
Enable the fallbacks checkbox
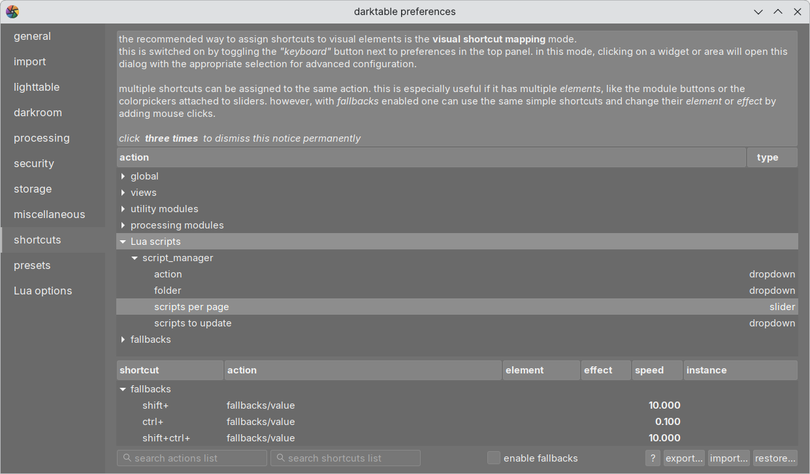coord(494,458)
